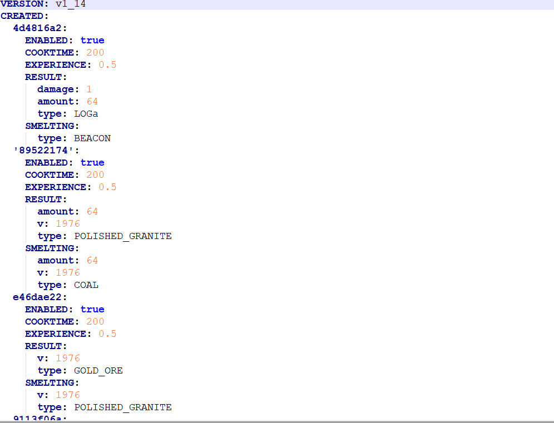Click COOKTIME value 200 under 4d4816a2
Image resolution: width=554 pixels, height=423 pixels.
click(x=95, y=52)
